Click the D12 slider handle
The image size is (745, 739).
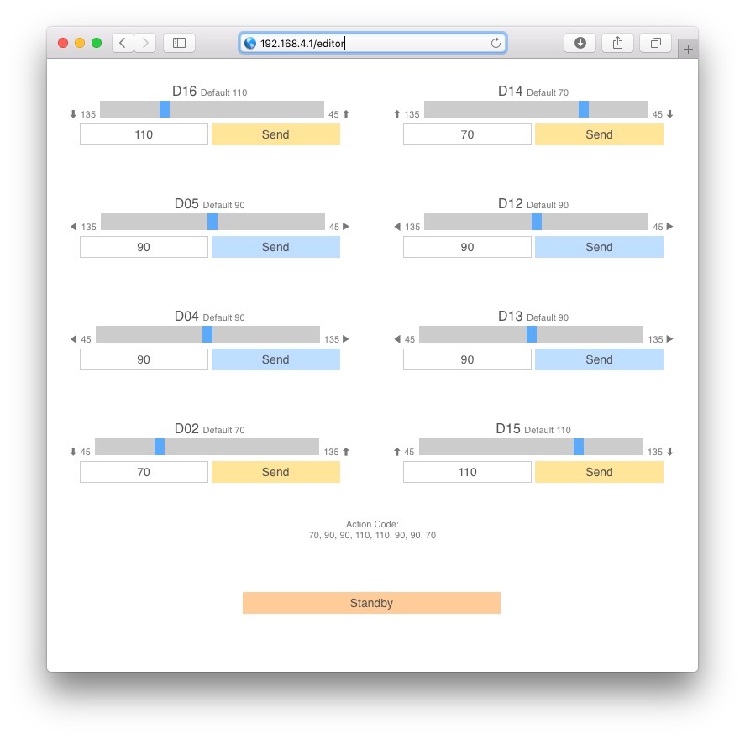[x=537, y=222]
